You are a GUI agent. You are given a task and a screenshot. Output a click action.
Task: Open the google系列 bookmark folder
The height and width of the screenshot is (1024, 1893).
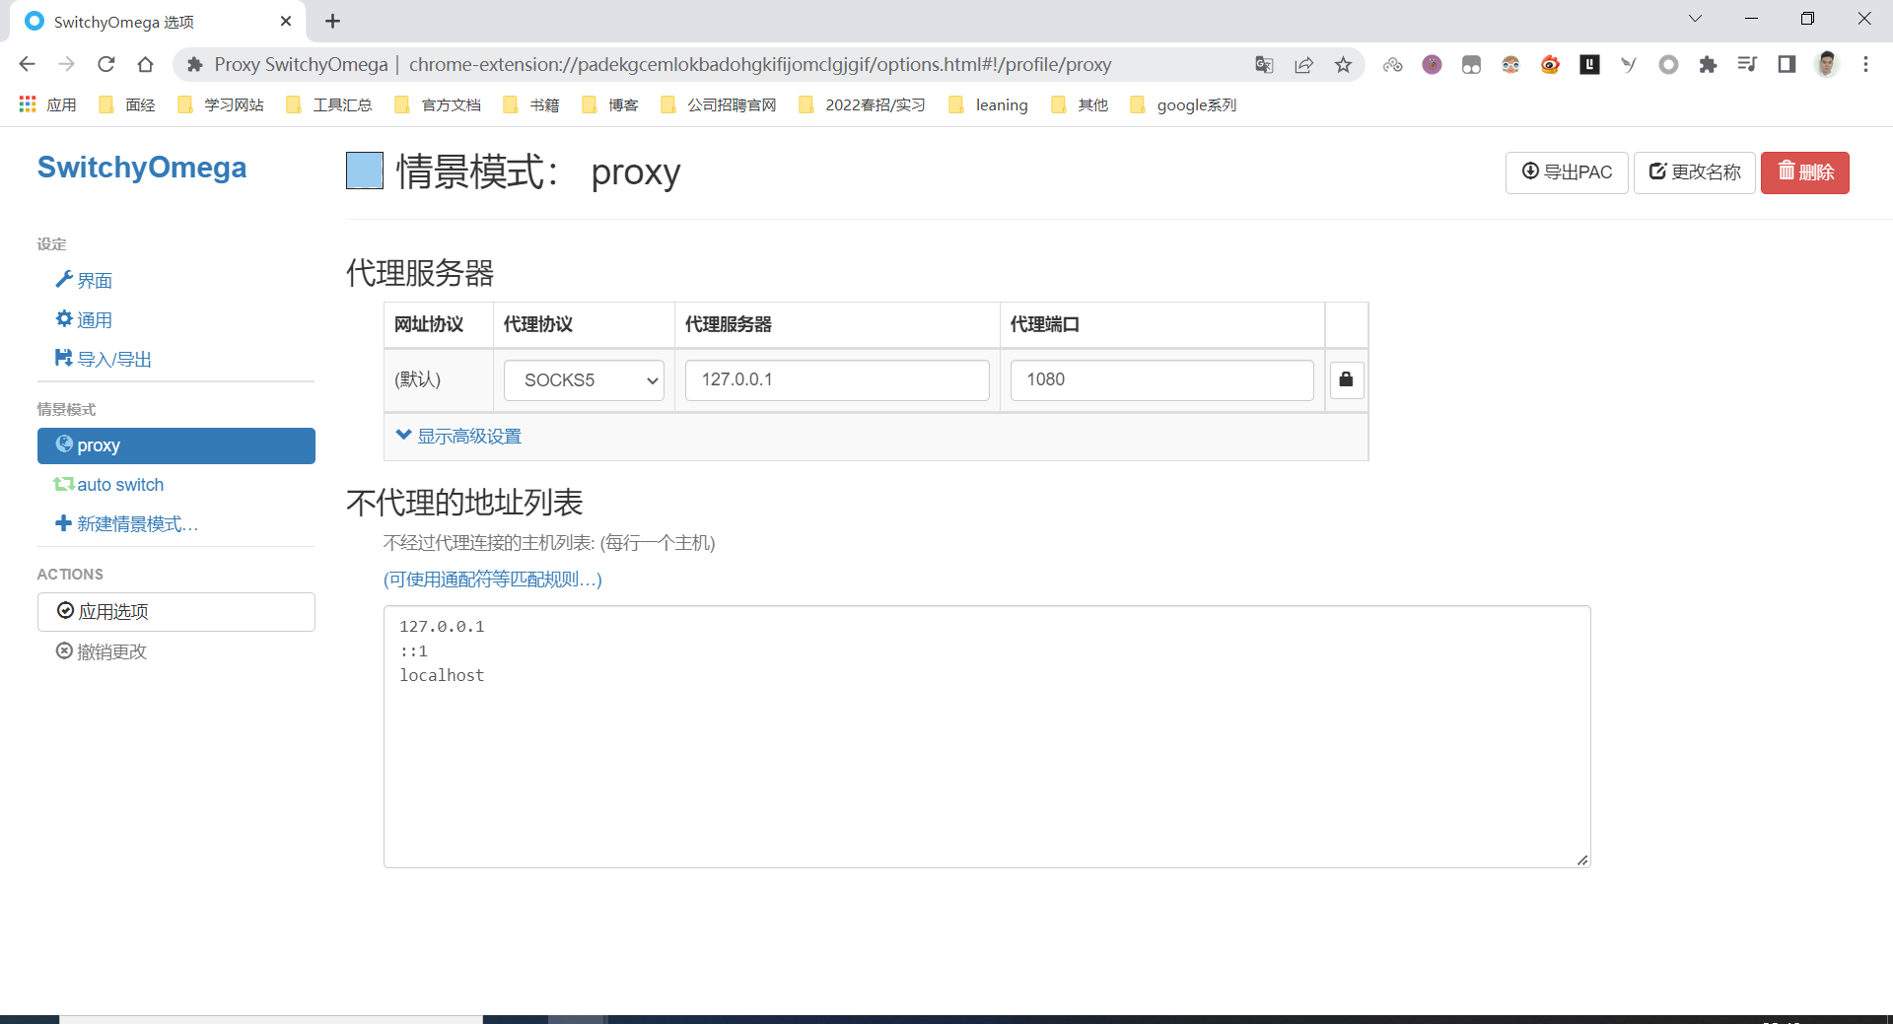1183,104
